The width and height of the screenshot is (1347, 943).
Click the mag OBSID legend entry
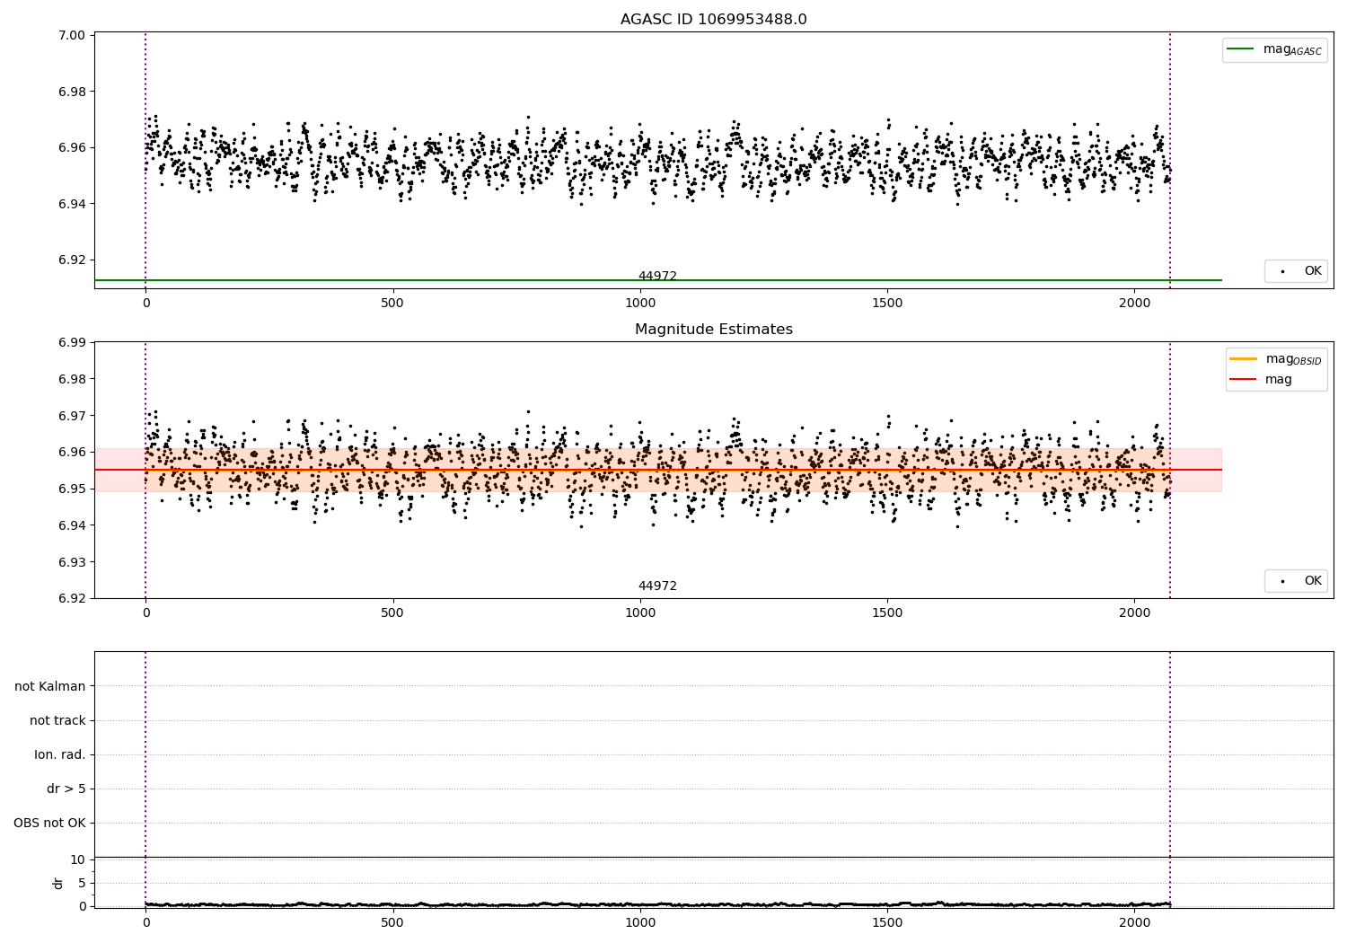point(1276,359)
